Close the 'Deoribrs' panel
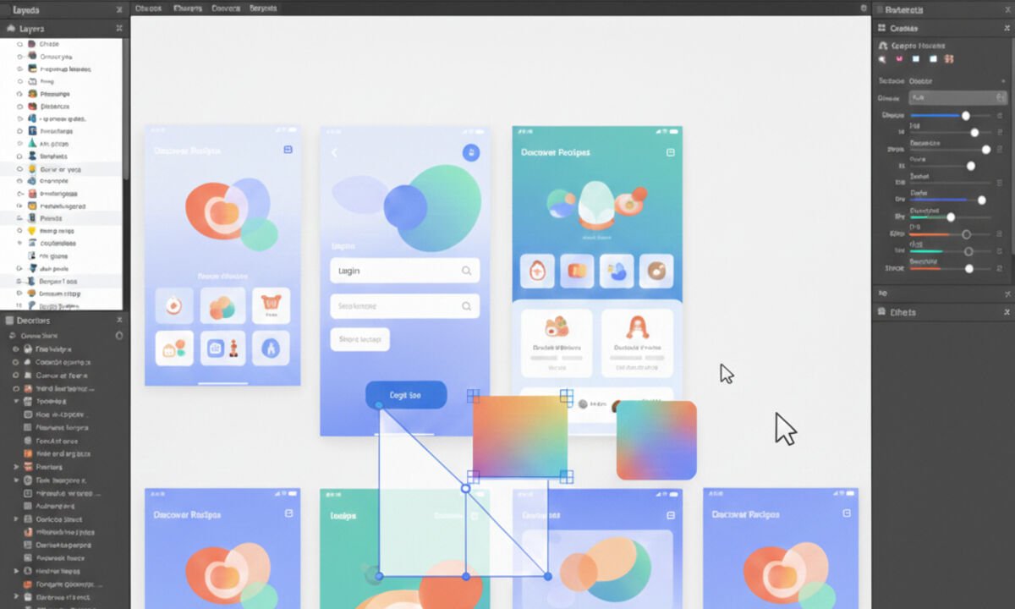The height and width of the screenshot is (609, 1015). pyautogui.click(x=119, y=321)
